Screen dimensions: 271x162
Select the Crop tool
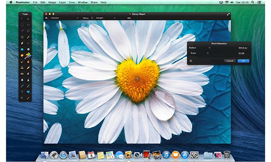pyautogui.click(x=22, y=37)
